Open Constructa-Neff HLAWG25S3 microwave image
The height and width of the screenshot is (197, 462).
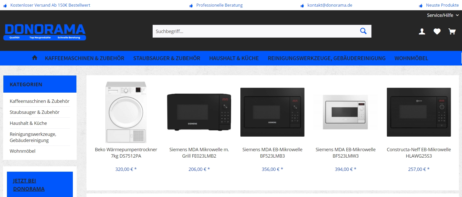tap(419, 112)
